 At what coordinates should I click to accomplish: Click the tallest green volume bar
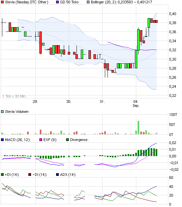pyautogui.click(x=138, y=128)
